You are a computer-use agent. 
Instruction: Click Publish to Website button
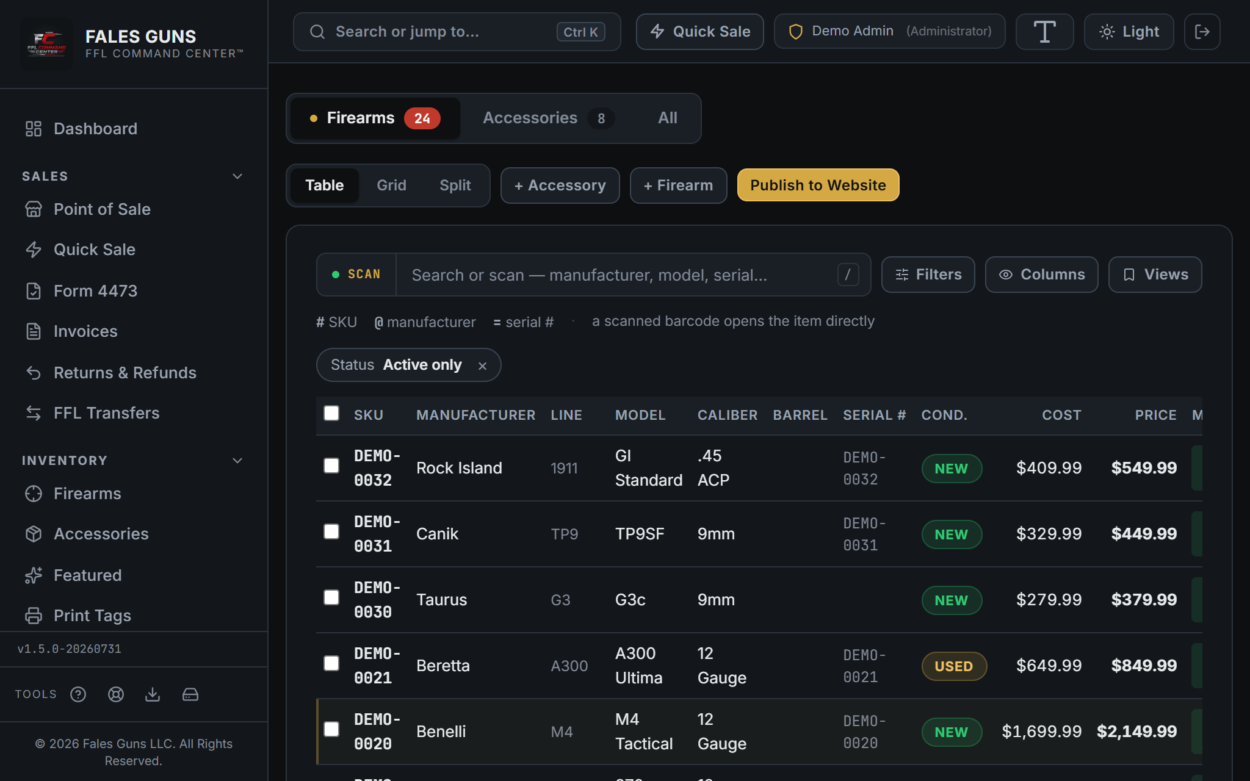pos(818,185)
